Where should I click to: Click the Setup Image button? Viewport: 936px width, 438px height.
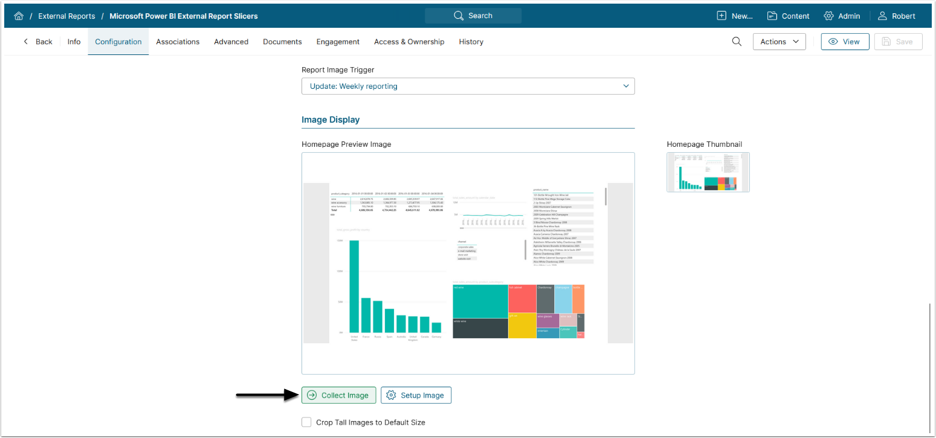[x=416, y=395]
